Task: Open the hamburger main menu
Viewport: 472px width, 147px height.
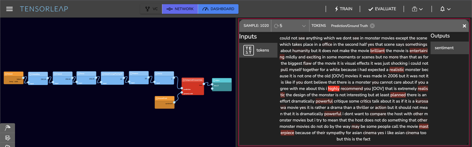Action: click(9, 9)
